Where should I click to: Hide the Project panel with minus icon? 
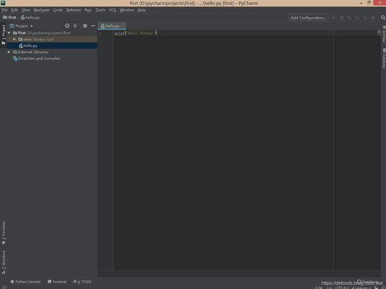click(x=93, y=26)
